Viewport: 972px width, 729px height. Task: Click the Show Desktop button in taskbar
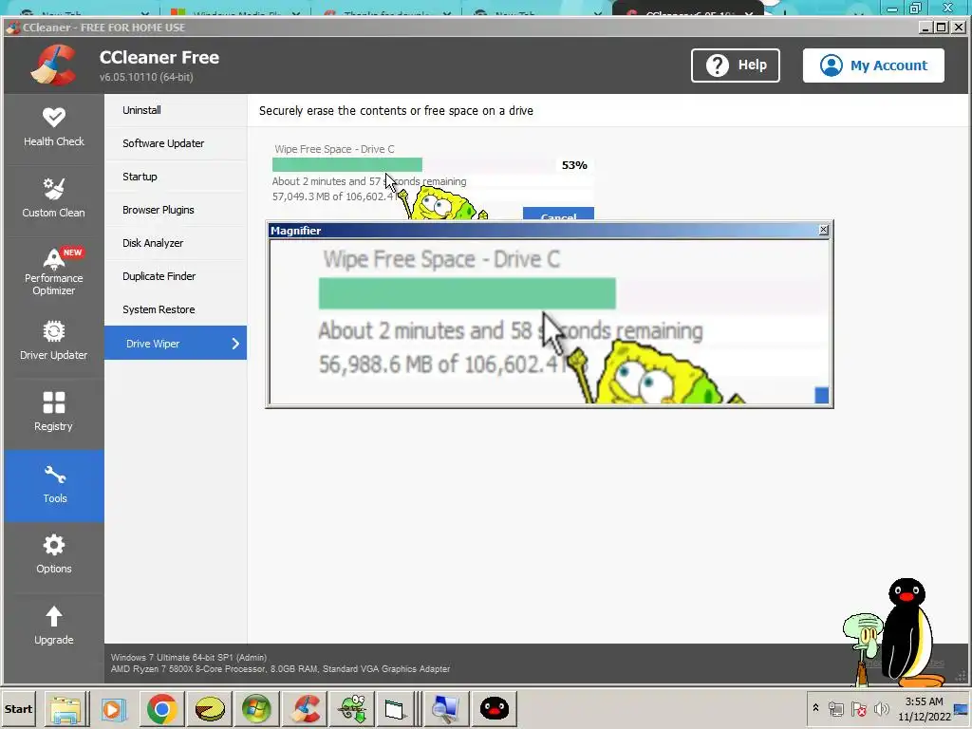click(962, 708)
